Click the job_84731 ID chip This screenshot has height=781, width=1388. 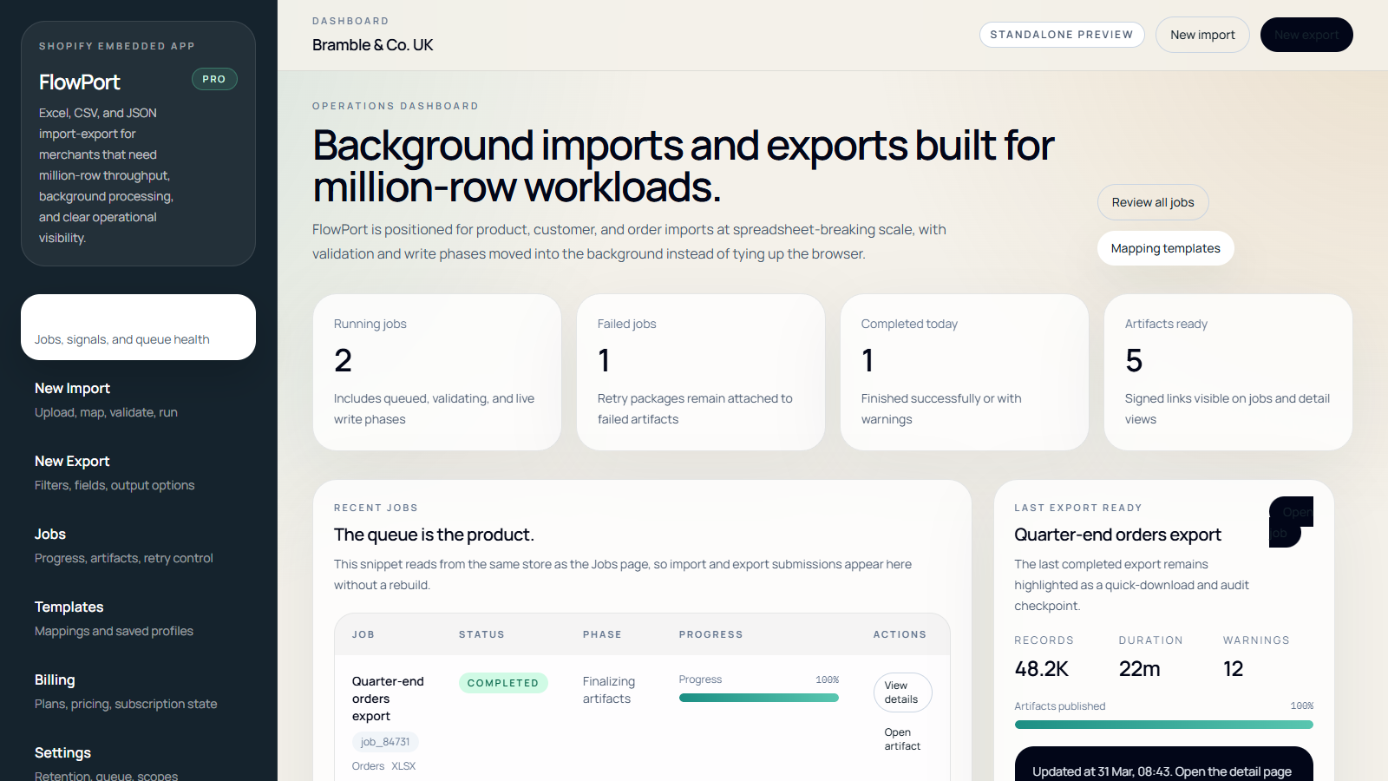(x=385, y=742)
